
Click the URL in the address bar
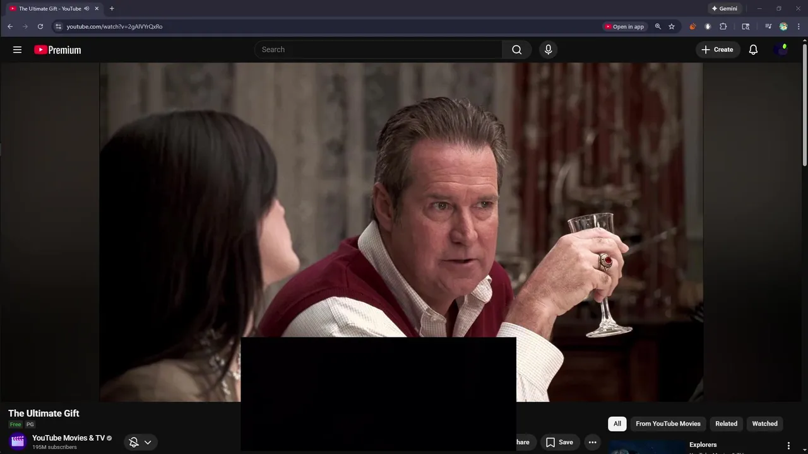point(115,26)
